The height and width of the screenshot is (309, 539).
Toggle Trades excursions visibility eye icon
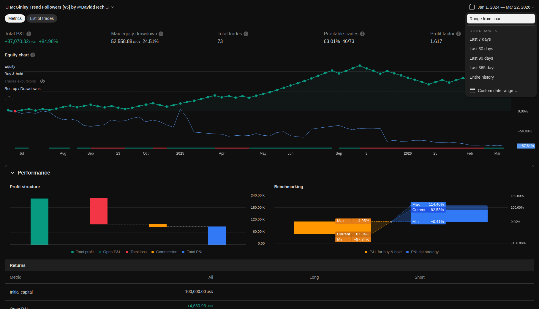click(x=42, y=81)
